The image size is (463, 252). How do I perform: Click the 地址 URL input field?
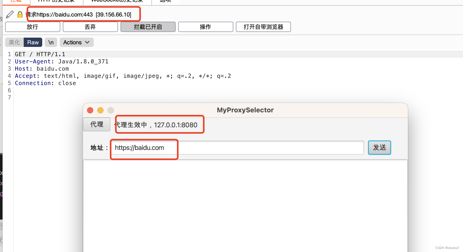(x=237, y=148)
